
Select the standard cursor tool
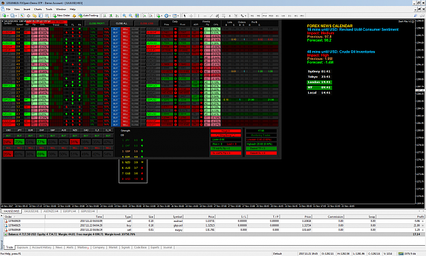click(x=185, y=16)
